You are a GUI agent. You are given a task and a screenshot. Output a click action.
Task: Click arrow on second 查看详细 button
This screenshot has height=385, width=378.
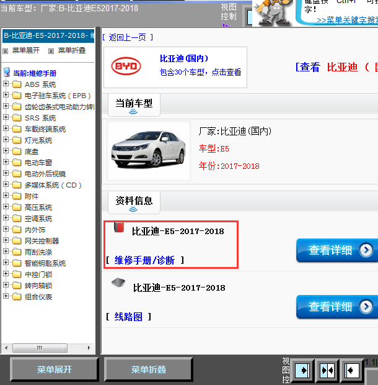pyautogui.click(x=366, y=306)
